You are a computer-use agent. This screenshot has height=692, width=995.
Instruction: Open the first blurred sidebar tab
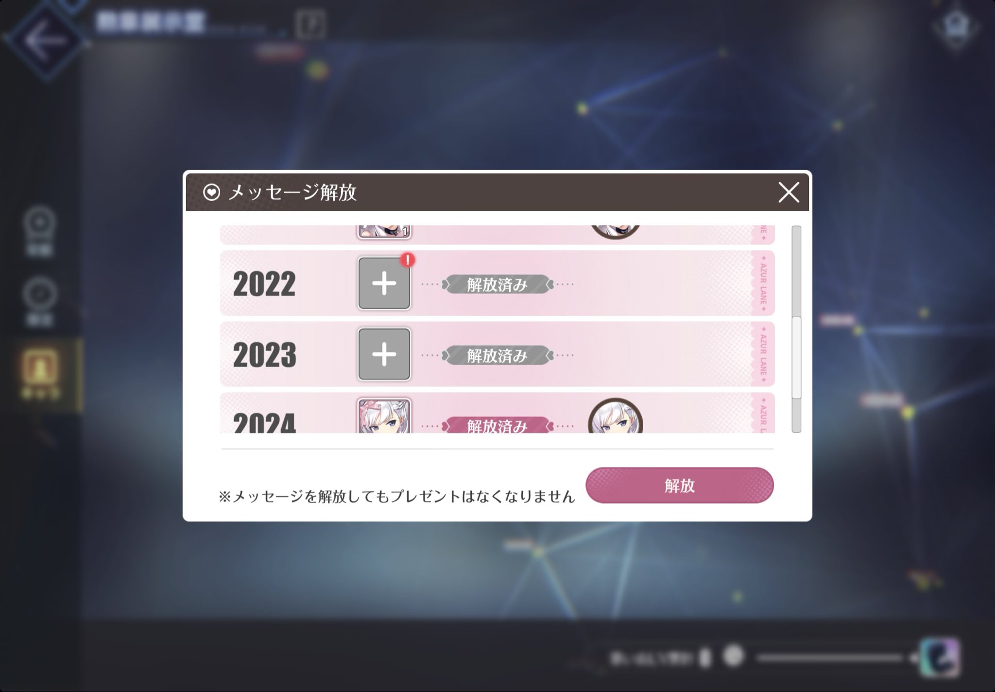coord(40,231)
